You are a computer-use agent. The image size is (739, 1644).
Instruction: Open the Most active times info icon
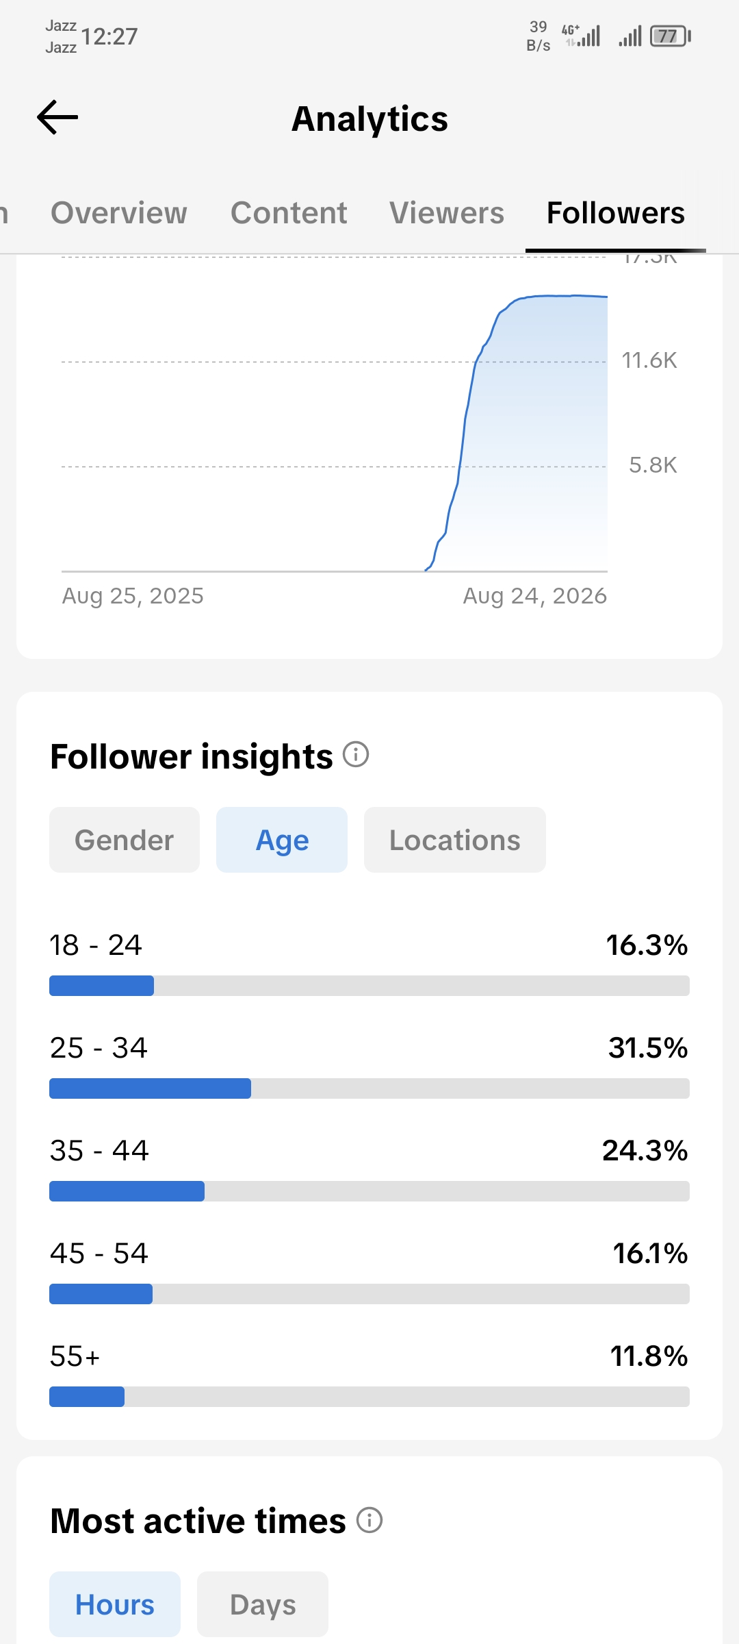[369, 1520]
